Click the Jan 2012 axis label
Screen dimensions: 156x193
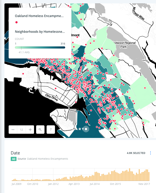[53, 184]
